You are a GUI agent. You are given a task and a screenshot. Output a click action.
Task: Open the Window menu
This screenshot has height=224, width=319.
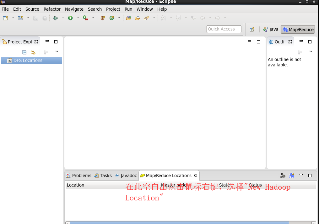pyautogui.click(x=144, y=9)
